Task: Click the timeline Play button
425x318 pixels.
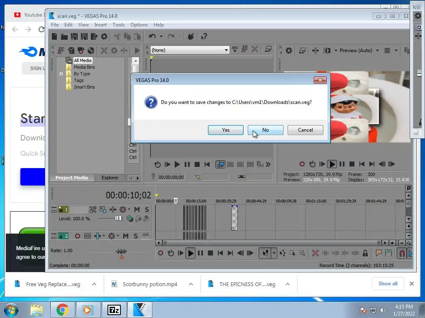Action: pos(191,253)
